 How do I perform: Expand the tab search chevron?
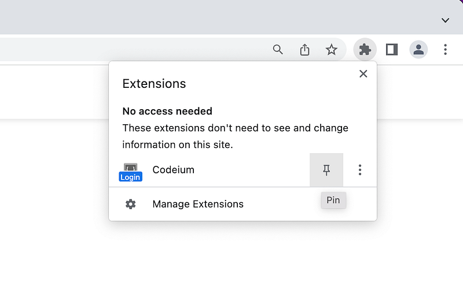pyautogui.click(x=445, y=20)
